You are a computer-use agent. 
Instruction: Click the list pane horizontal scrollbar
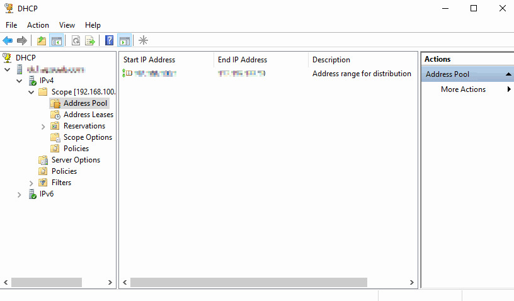248,283
